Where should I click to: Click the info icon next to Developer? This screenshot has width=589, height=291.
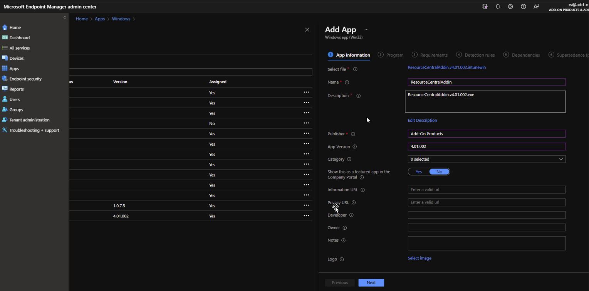click(x=351, y=215)
